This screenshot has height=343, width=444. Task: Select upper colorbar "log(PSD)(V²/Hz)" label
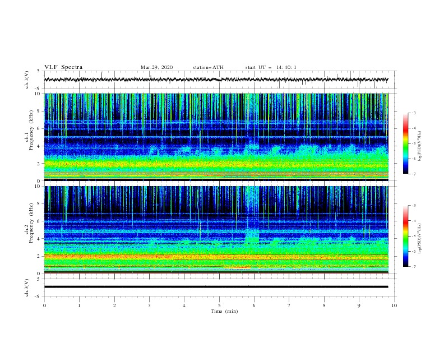tap(420, 146)
